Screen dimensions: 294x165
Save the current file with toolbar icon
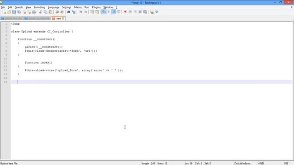pos(14,12)
